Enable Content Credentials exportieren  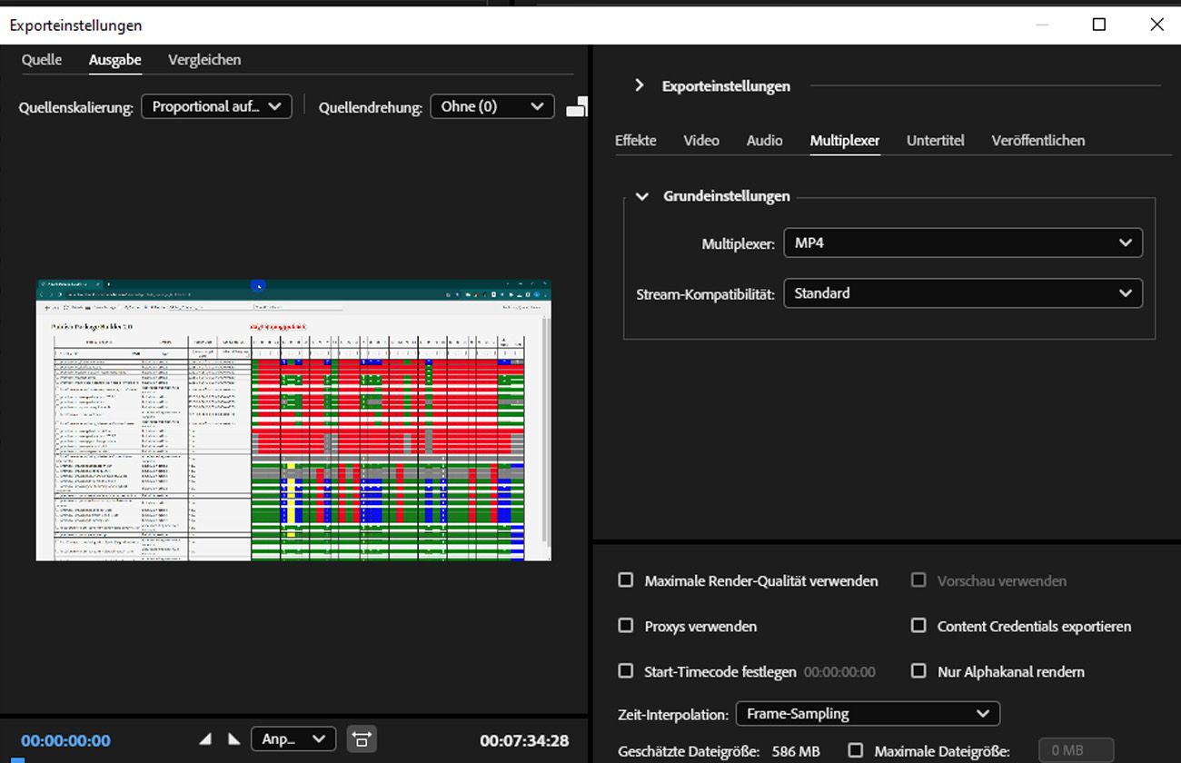tap(918, 626)
